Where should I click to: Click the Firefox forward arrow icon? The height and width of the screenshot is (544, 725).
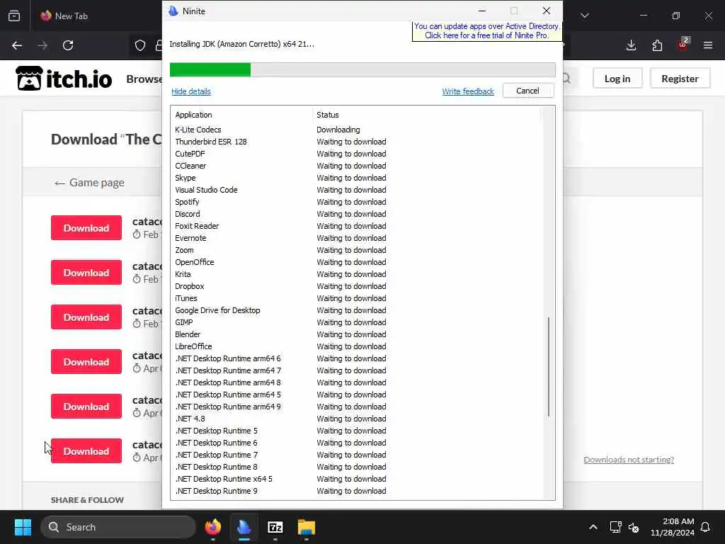tap(42, 45)
